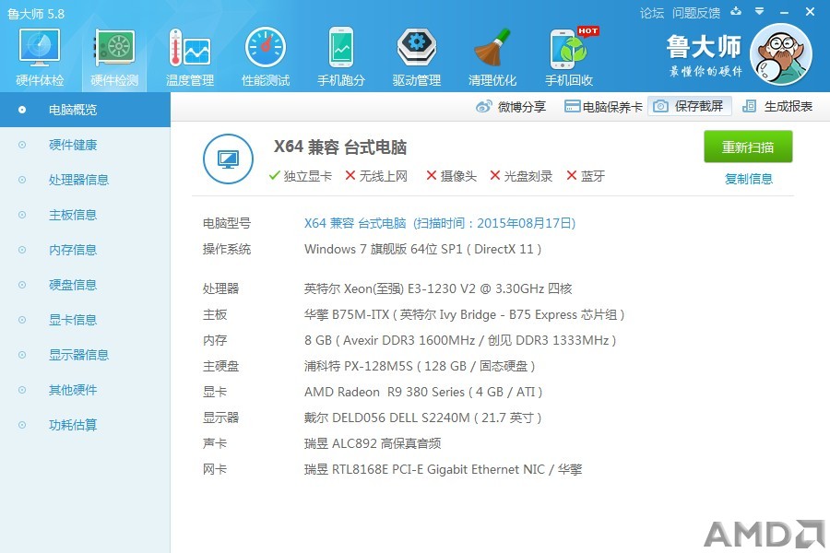This screenshot has width=830, height=553.
Task: Click the AMD Radeon R9 380 value
Action: point(423,392)
